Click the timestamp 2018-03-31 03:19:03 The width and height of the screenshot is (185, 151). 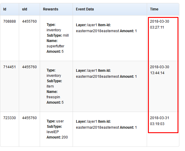click(159, 121)
